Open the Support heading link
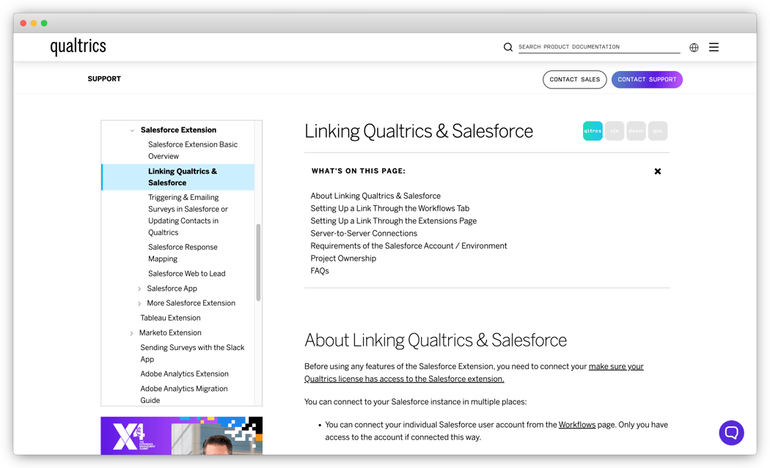 (104, 79)
